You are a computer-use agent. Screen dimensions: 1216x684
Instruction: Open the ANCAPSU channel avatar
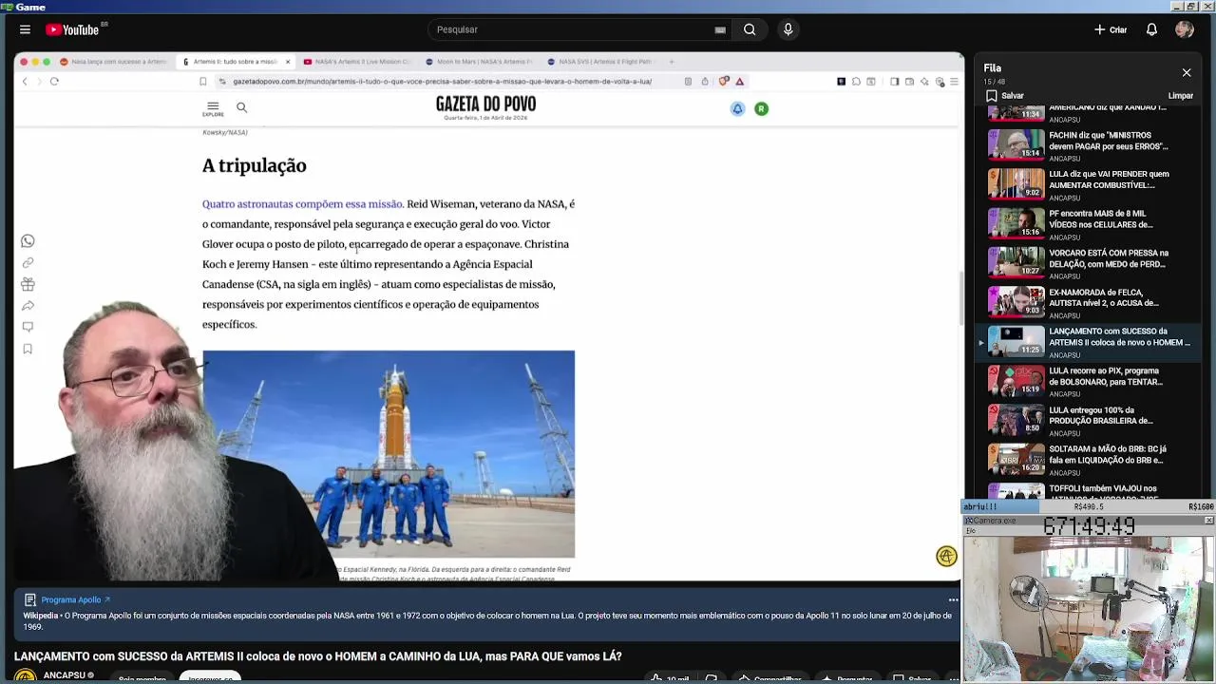(26, 676)
